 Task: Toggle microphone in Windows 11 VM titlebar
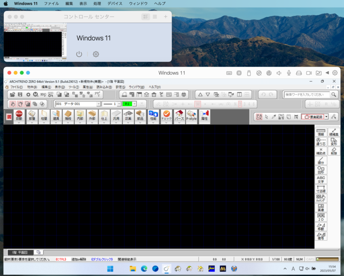pyautogui.click(x=289, y=73)
